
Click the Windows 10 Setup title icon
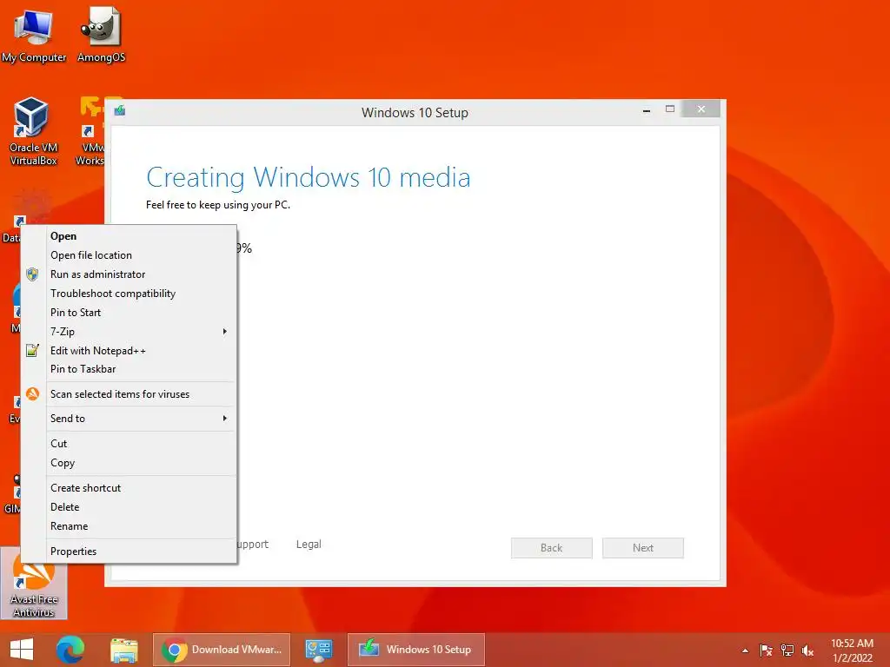coord(119,110)
